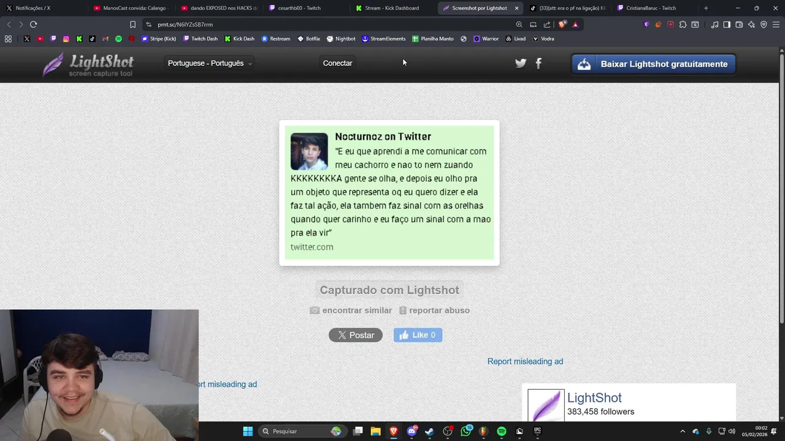The width and height of the screenshot is (785, 441).
Task: Open the Windows Start menu
Action: (248, 431)
